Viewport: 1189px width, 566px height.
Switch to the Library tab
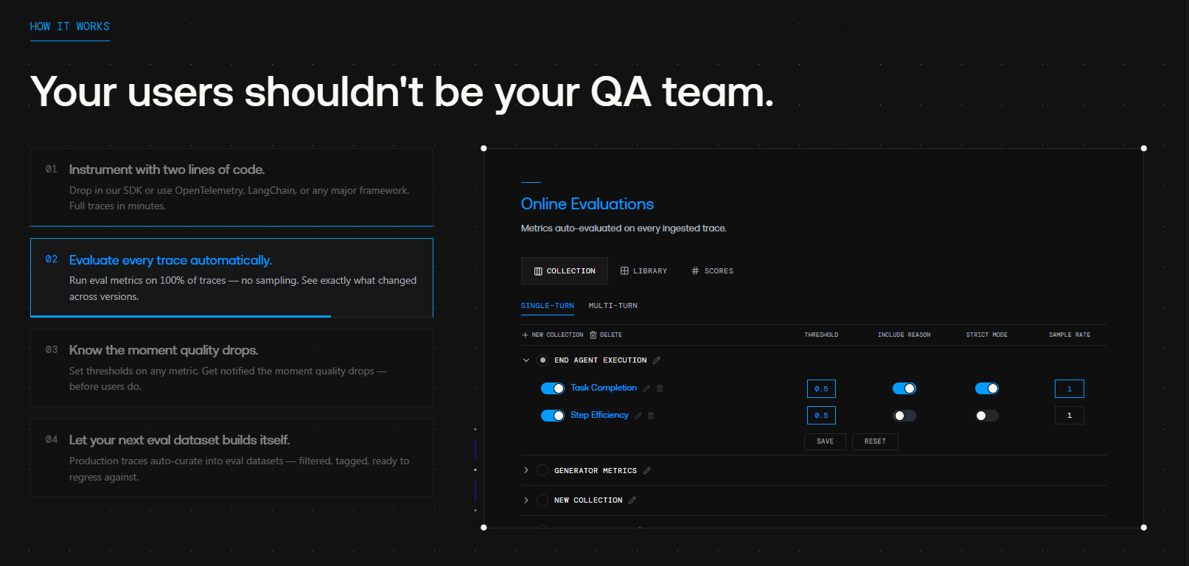coord(644,271)
